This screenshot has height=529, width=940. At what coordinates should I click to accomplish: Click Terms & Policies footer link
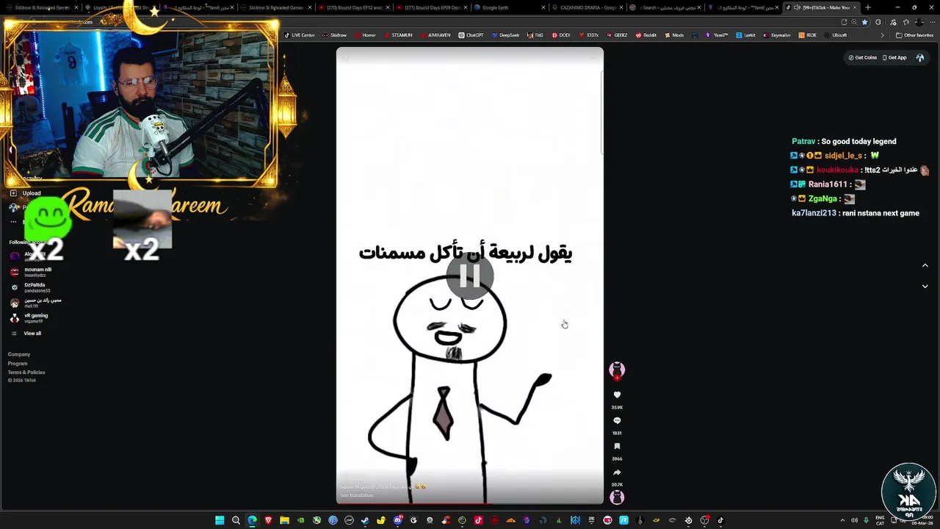[x=26, y=373]
